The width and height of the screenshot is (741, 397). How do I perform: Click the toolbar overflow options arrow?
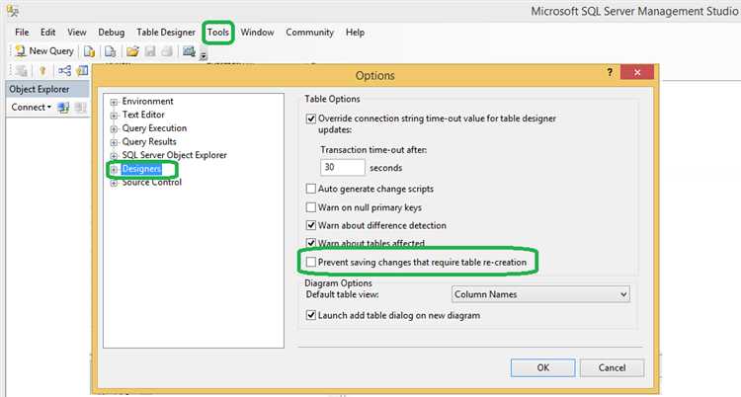[x=204, y=55]
